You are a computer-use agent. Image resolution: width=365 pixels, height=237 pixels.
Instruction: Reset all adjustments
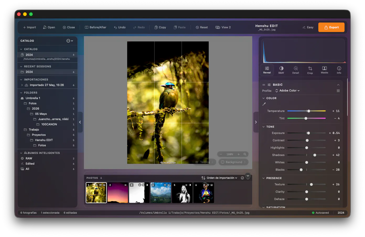coord(202,27)
